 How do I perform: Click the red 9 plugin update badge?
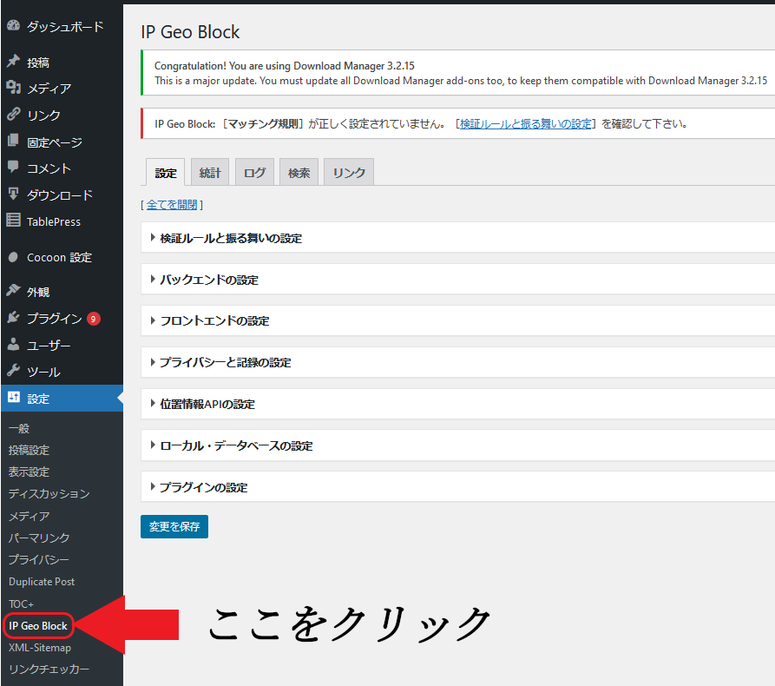(94, 319)
